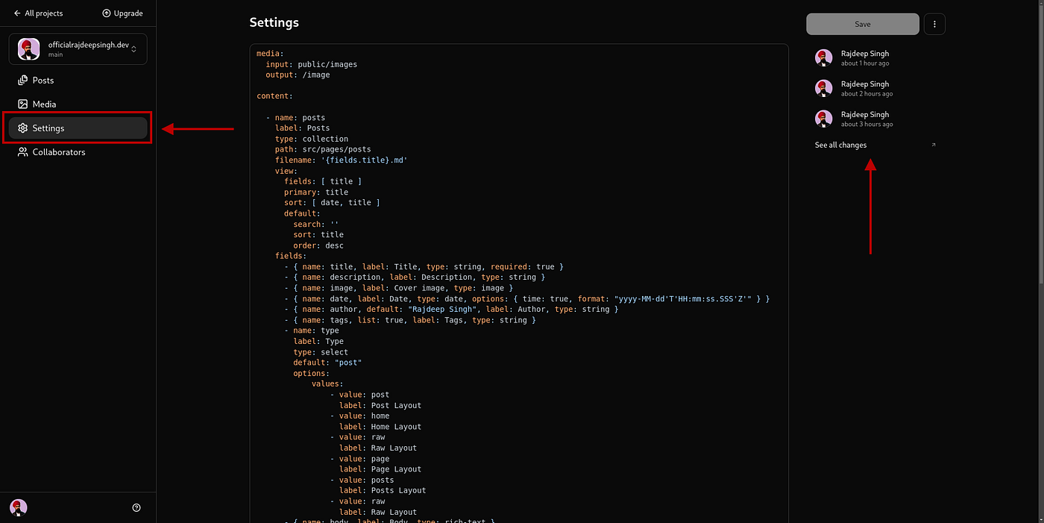This screenshot has height=523, width=1044.
Task: Click the avatar on the about 2 hours ago entry
Action: click(x=824, y=89)
